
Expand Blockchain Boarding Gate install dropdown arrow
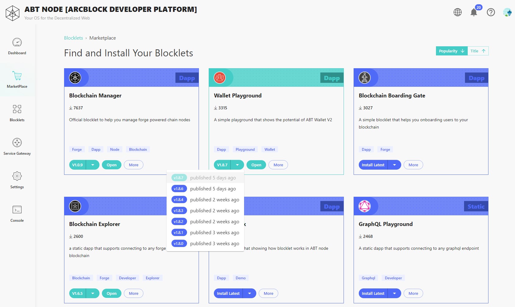pyautogui.click(x=394, y=165)
